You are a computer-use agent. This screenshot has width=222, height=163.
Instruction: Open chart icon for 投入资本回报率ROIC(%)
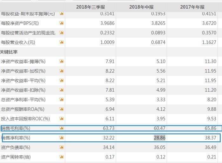click(61, 119)
